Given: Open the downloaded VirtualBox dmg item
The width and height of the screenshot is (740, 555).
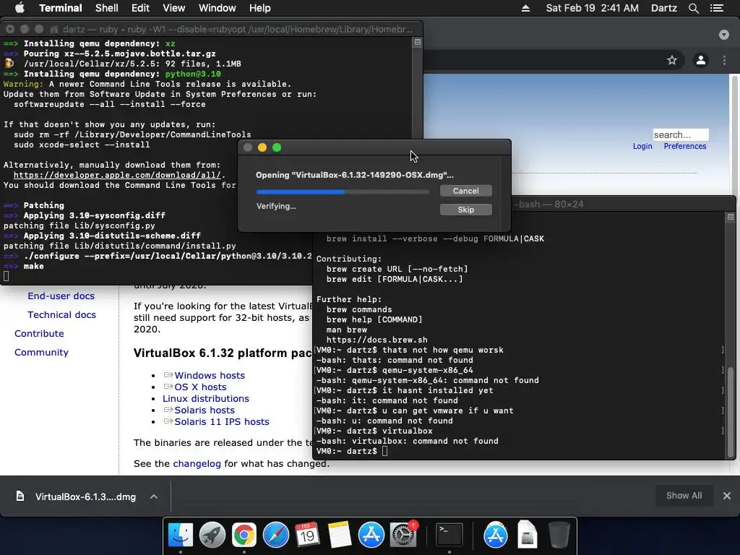Looking at the screenshot, I should (x=85, y=496).
